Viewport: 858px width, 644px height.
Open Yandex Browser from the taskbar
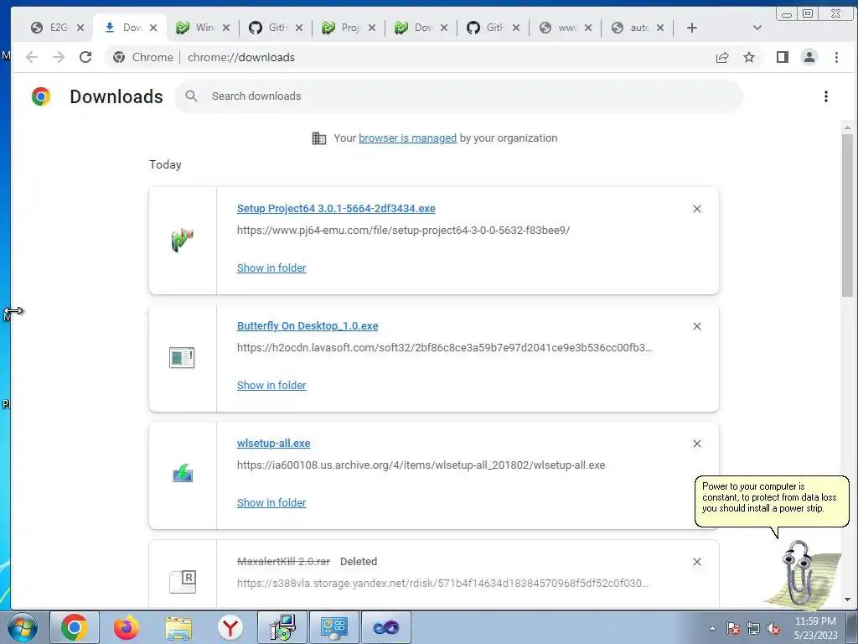(x=230, y=627)
